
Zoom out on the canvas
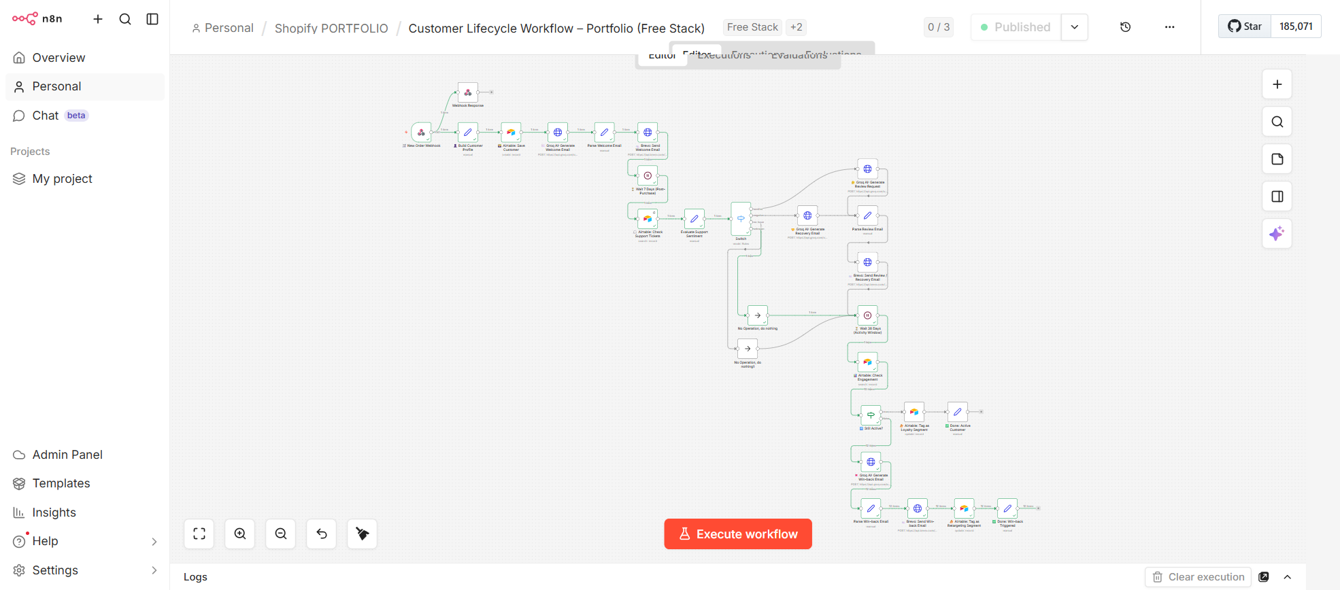pyautogui.click(x=281, y=534)
